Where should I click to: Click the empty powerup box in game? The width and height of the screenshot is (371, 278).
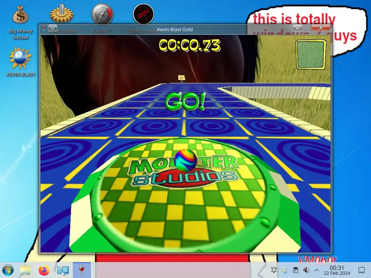click(x=311, y=55)
